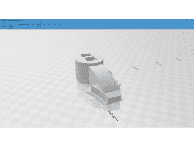Select the µm file unit
This screenshot has height=146, width=194.
pyautogui.click(x=32, y=24)
